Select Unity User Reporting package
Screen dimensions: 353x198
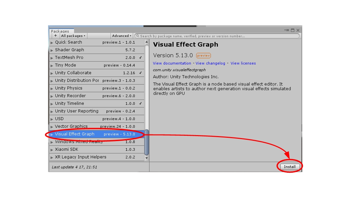point(97,111)
